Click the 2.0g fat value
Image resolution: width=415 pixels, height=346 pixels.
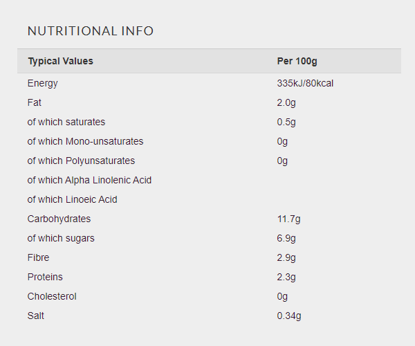286,102
